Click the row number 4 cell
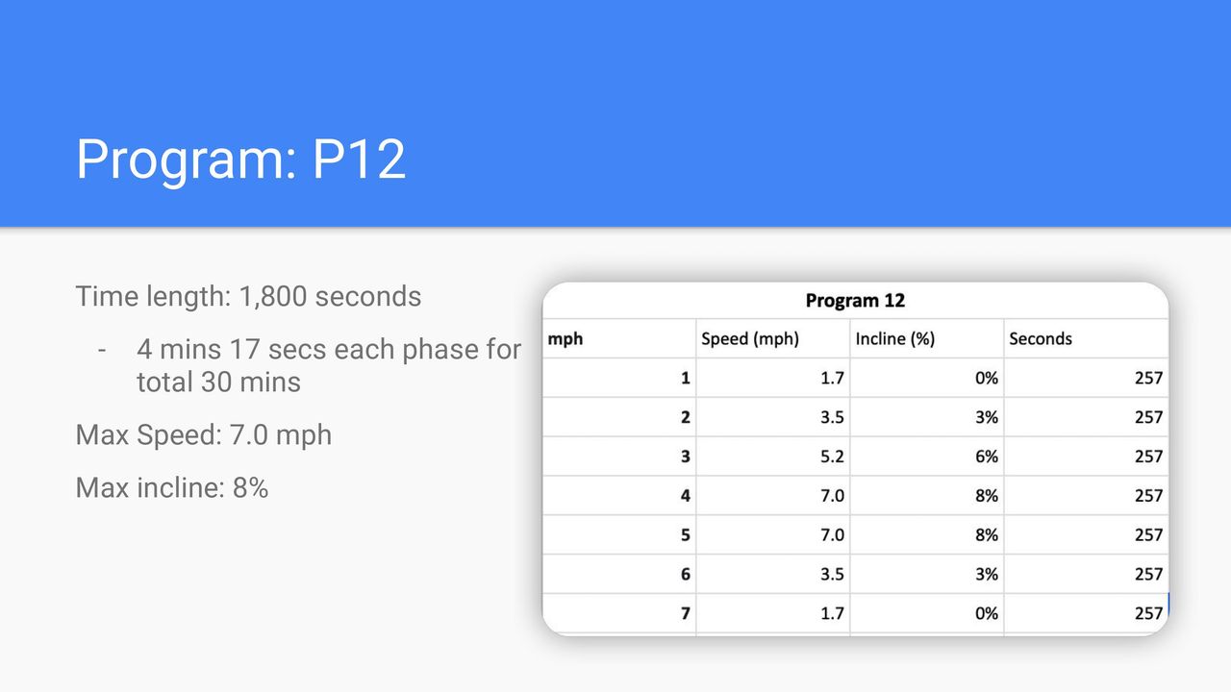 click(x=619, y=496)
